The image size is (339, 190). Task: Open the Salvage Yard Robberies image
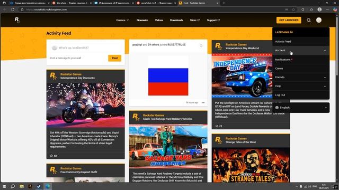coord(168,146)
